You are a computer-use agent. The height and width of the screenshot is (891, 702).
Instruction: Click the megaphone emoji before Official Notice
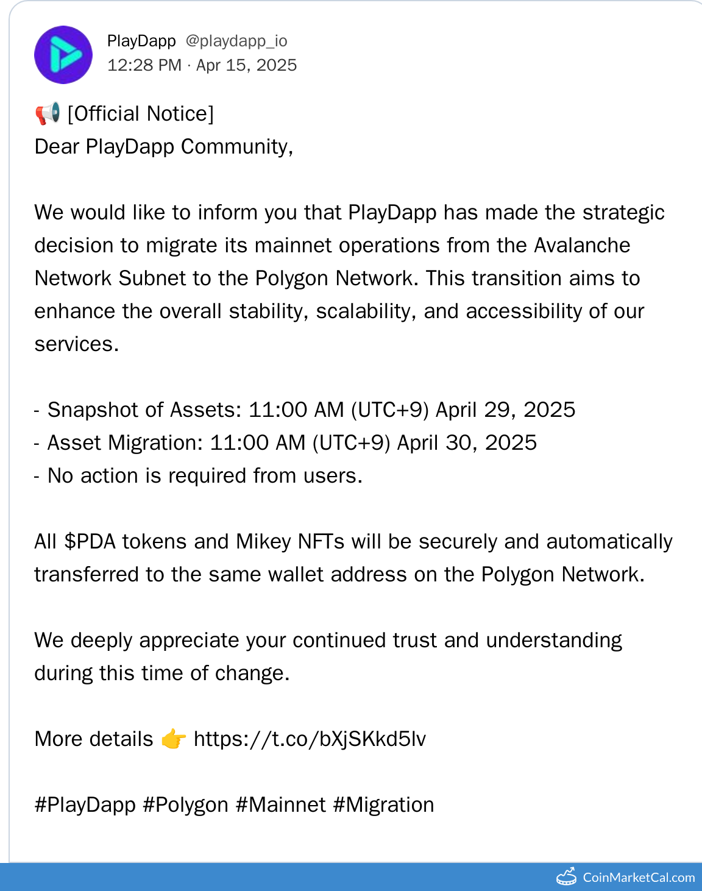(48, 113)
